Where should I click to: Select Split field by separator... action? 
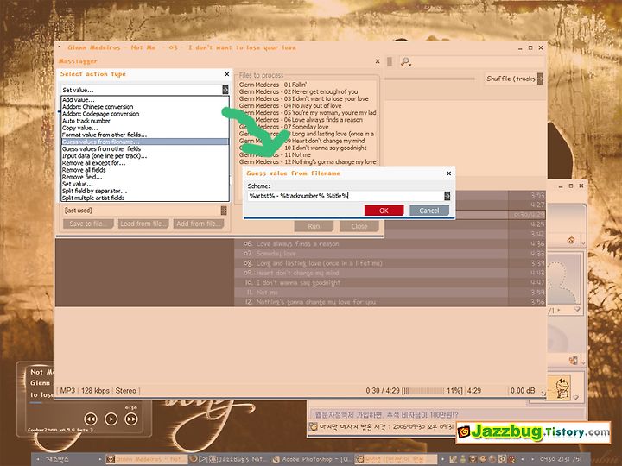click(x=145, y=191)
